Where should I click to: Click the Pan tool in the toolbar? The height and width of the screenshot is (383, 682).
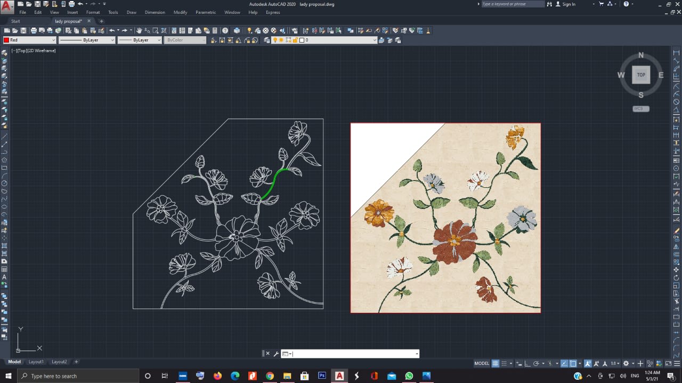pos(139,30)
